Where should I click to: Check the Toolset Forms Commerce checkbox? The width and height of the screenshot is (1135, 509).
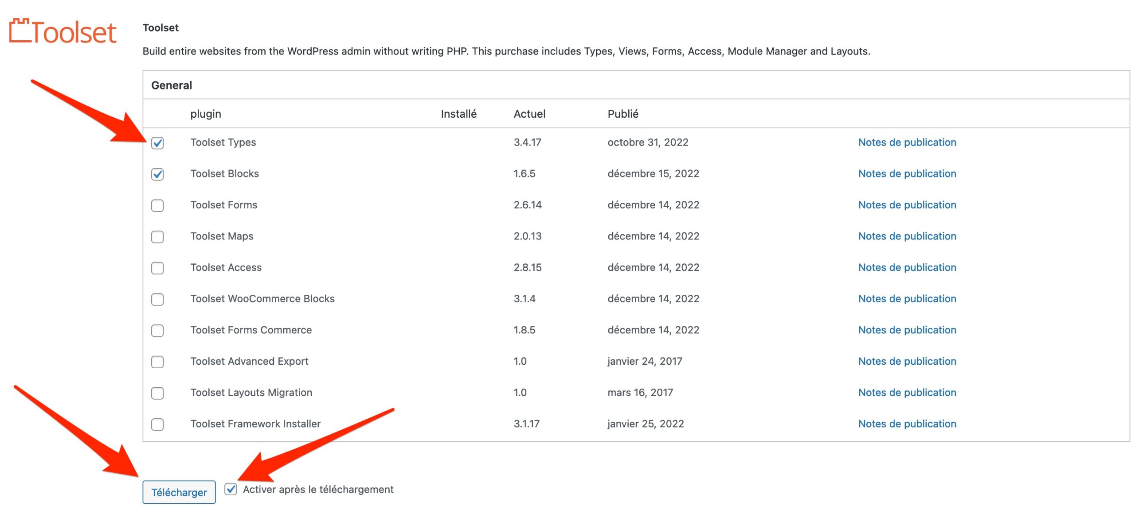157,331
